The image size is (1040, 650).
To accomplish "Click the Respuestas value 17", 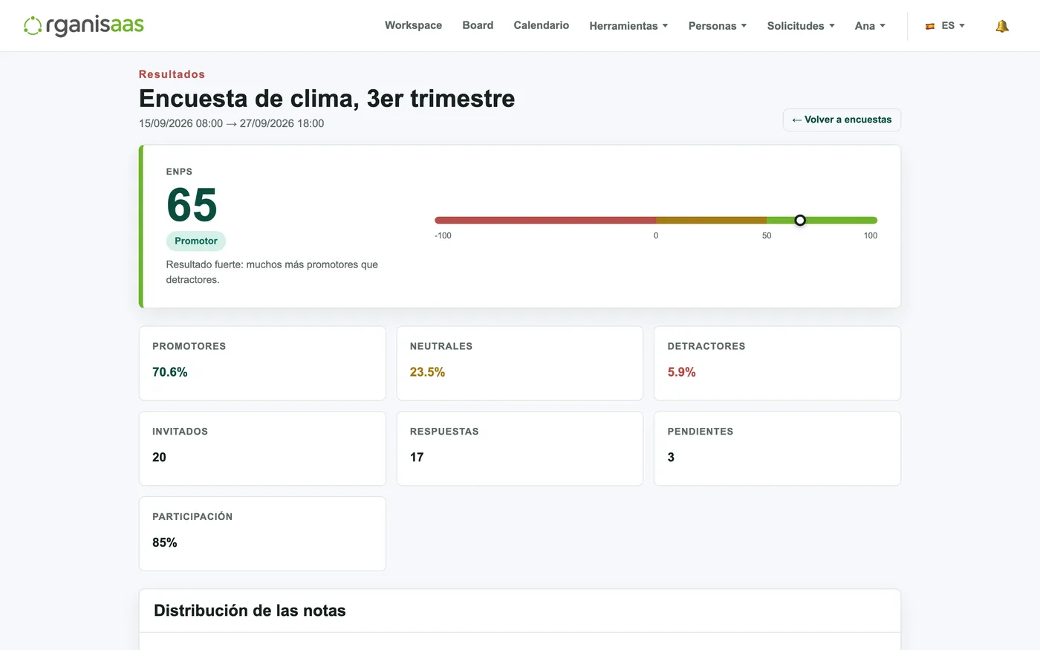I will [417, 458].
